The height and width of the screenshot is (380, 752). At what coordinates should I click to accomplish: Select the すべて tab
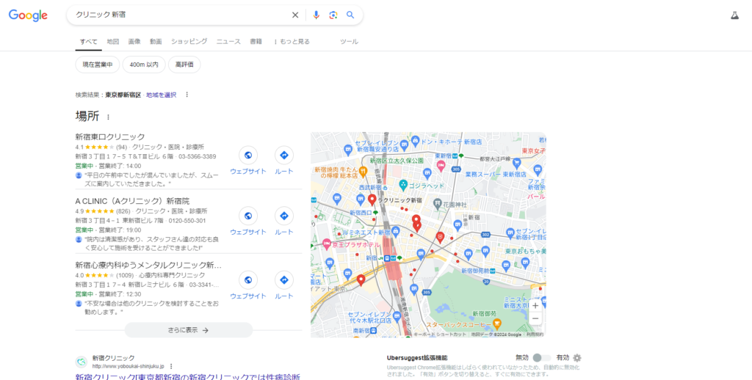89,42
